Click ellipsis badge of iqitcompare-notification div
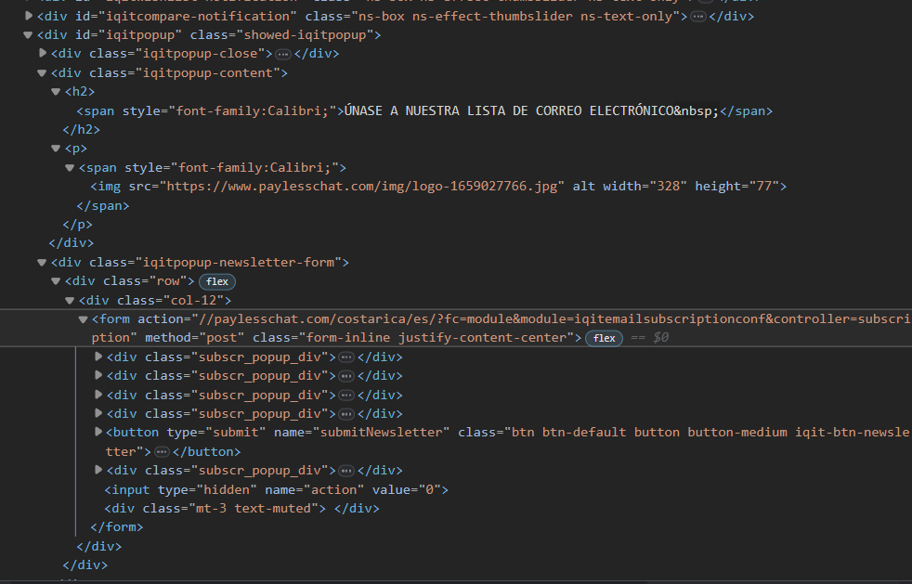This screenshot has width=912, height=584. click(698, 17)
